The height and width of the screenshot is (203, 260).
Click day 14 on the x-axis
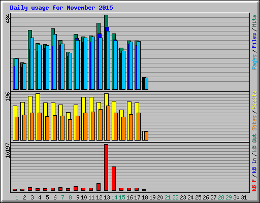pos(114,197)
